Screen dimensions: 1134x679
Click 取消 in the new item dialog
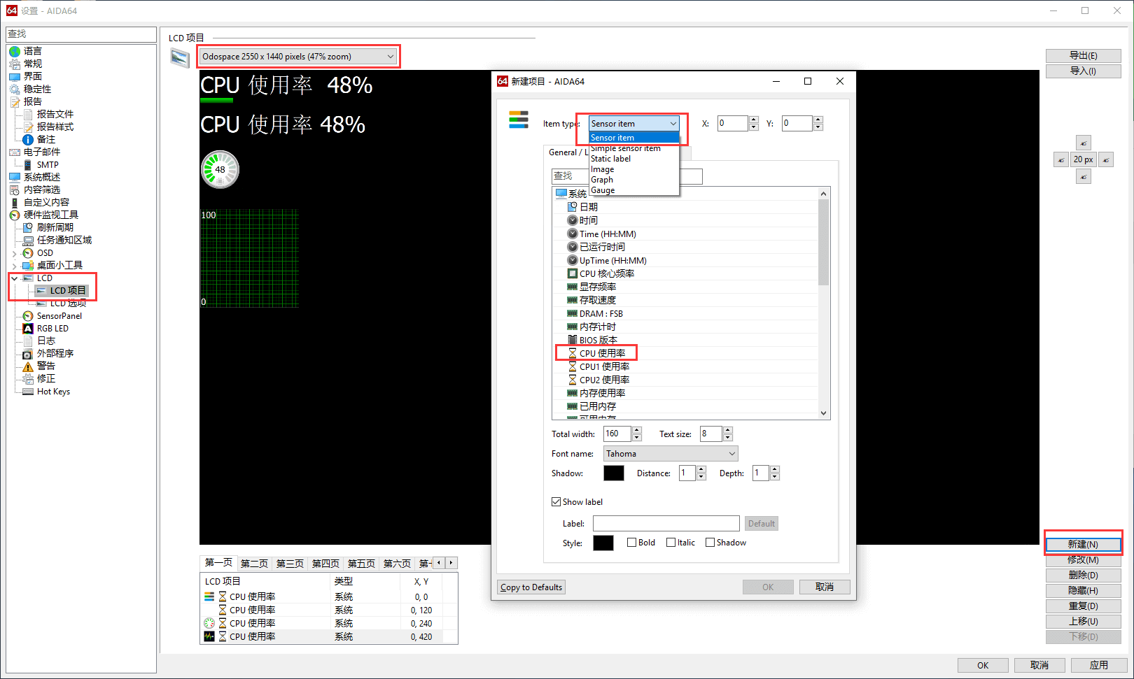pyautogui.click(x=825, y=587)
